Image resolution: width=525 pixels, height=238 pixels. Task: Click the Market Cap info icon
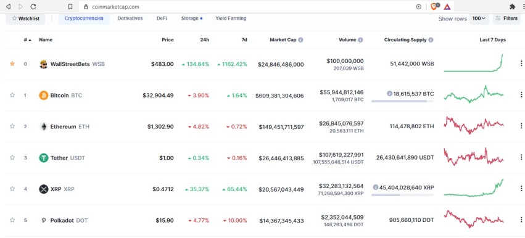tap(300, 40)
